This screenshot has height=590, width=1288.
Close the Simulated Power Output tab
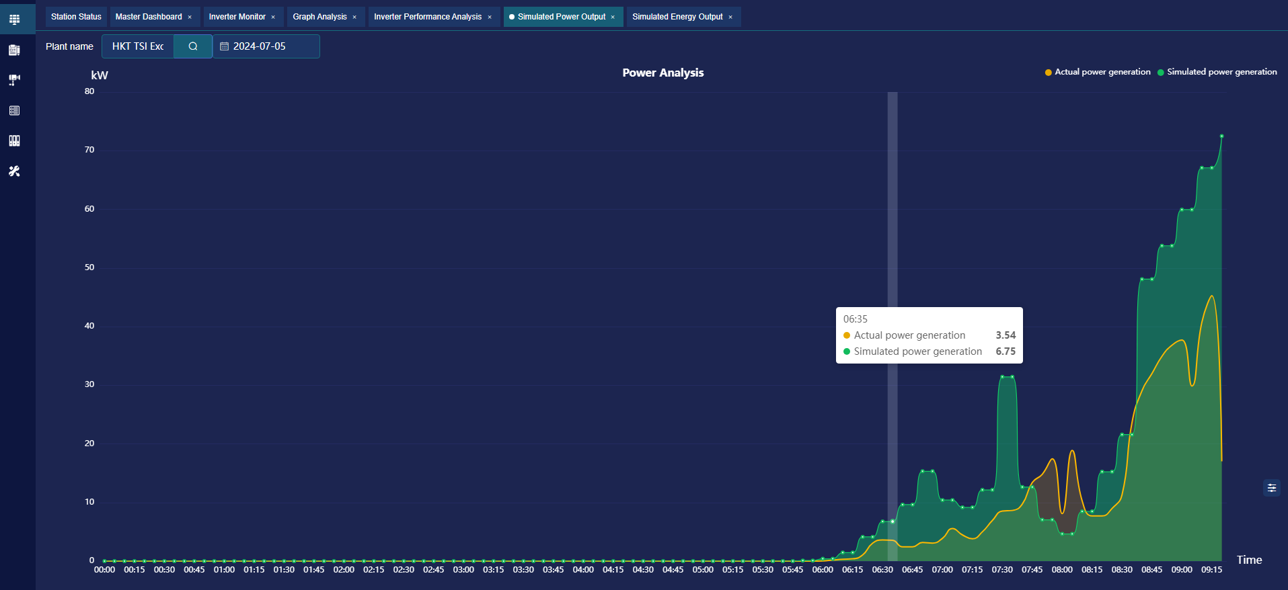(613, 17)
